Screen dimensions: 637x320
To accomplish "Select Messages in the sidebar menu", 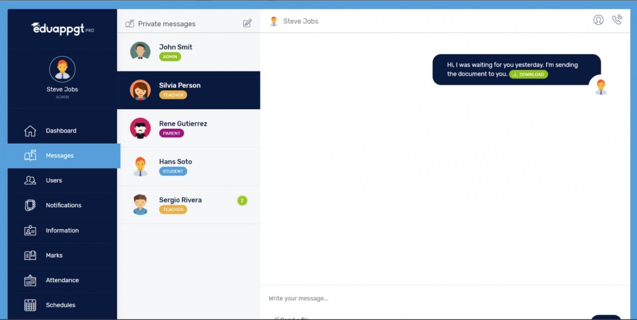I will pyautogui.click(x=60, y=156).
